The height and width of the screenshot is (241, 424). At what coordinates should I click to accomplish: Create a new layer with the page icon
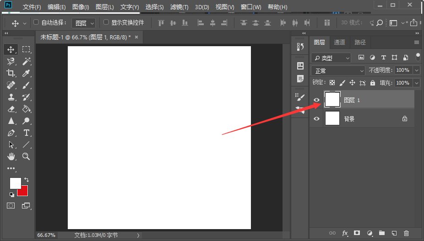click(394, 233)
